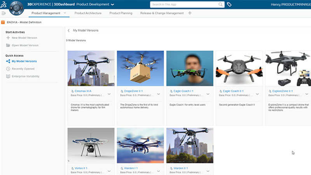Image resolution: width=311 pixels, height=175 pixels.
Task: Open the ExploreZone II 1 model link
Action: pos(283,91)
